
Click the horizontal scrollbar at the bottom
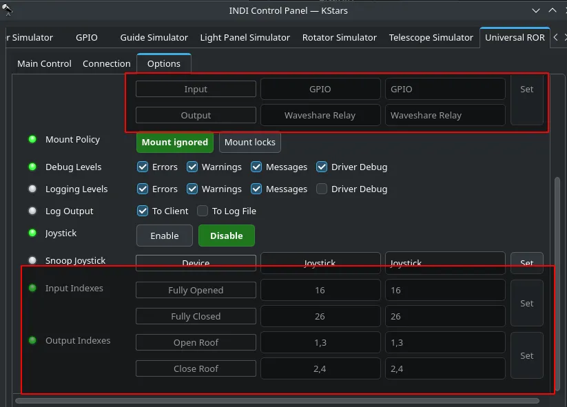tap(278, 401)
